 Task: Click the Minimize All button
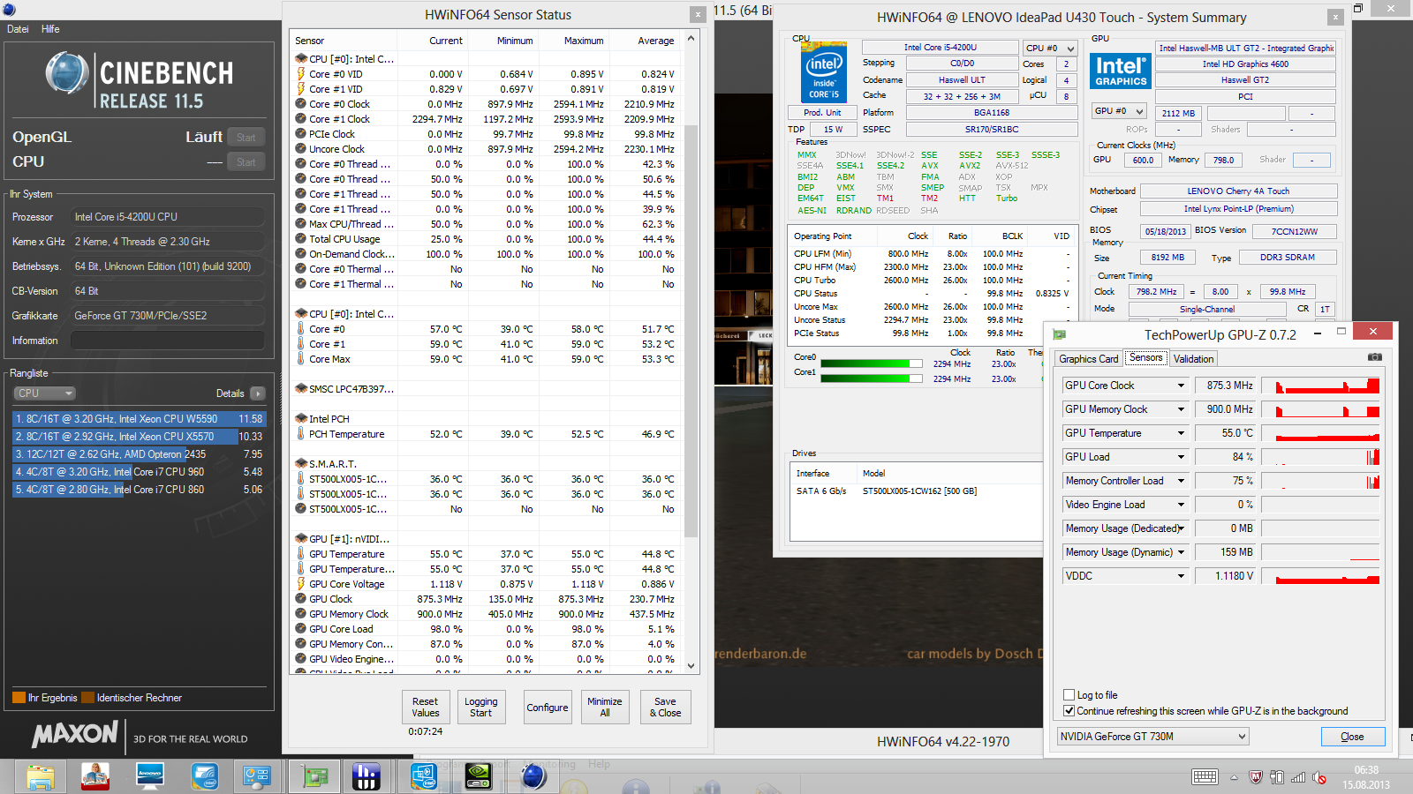[x=605, y=708]
